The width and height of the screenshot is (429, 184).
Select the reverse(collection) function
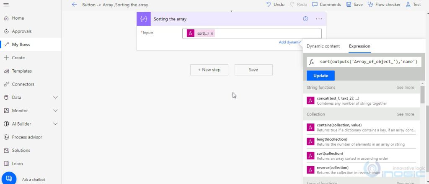coord(362,170)
